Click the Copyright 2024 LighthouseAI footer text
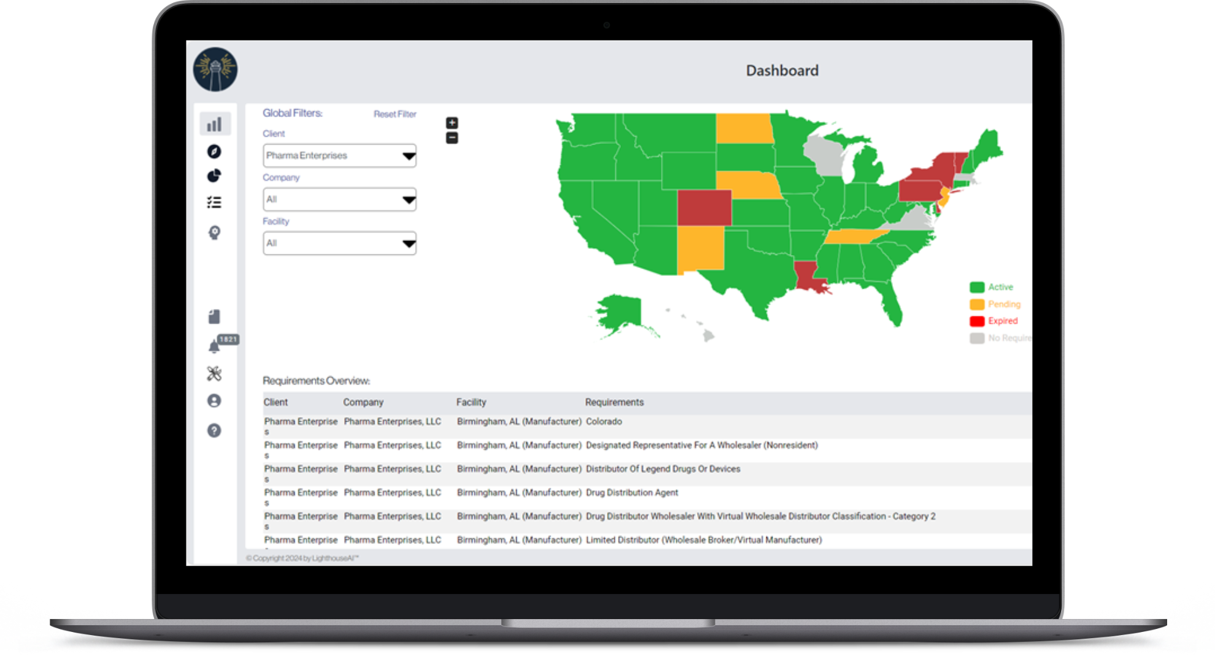The image size is (1215, 662). [303, 558]
